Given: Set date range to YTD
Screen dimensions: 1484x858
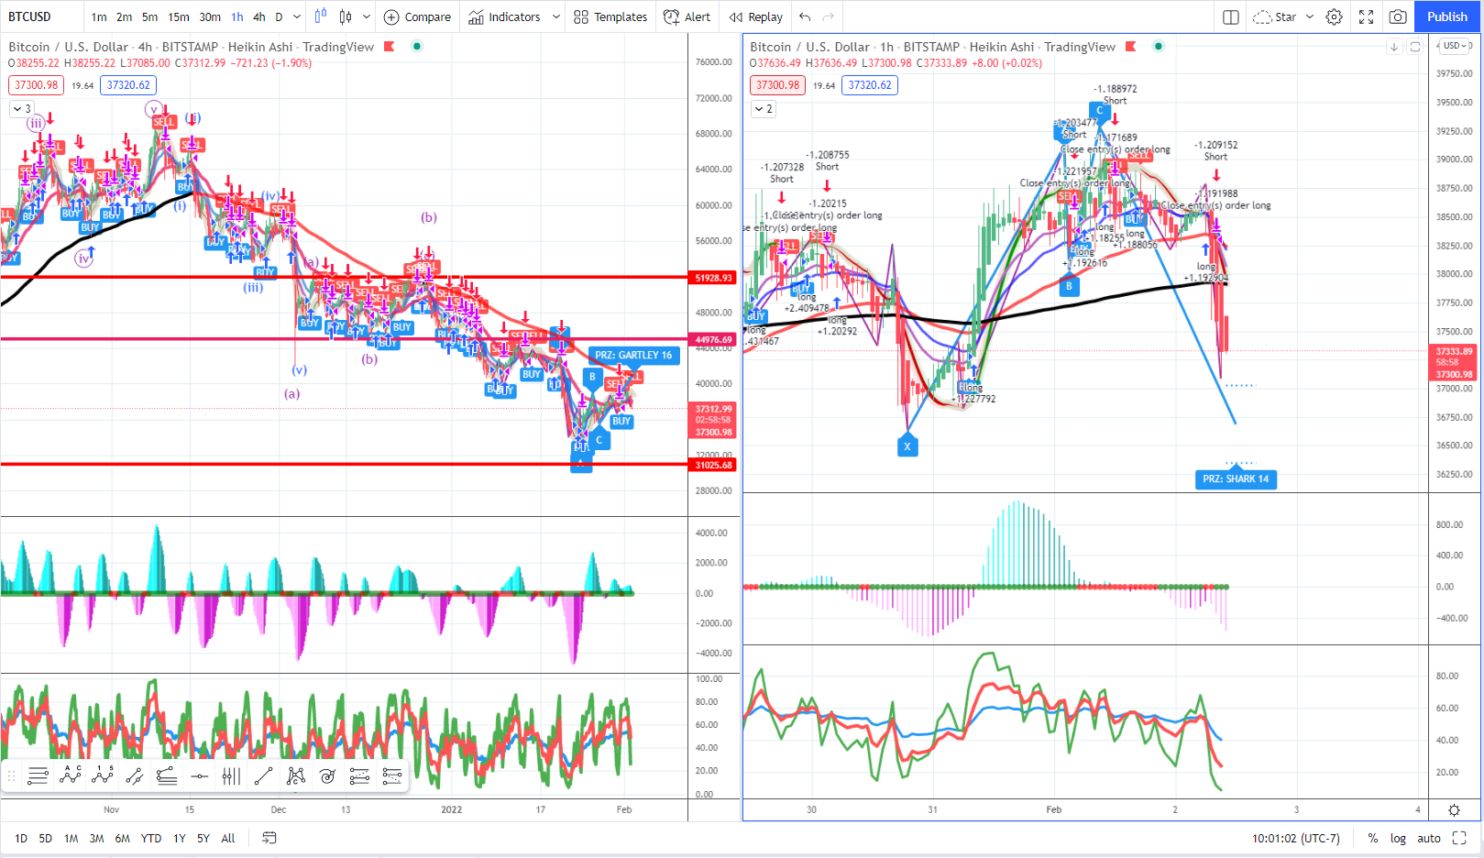Looking at the screenshot, I should pos(151,838).
